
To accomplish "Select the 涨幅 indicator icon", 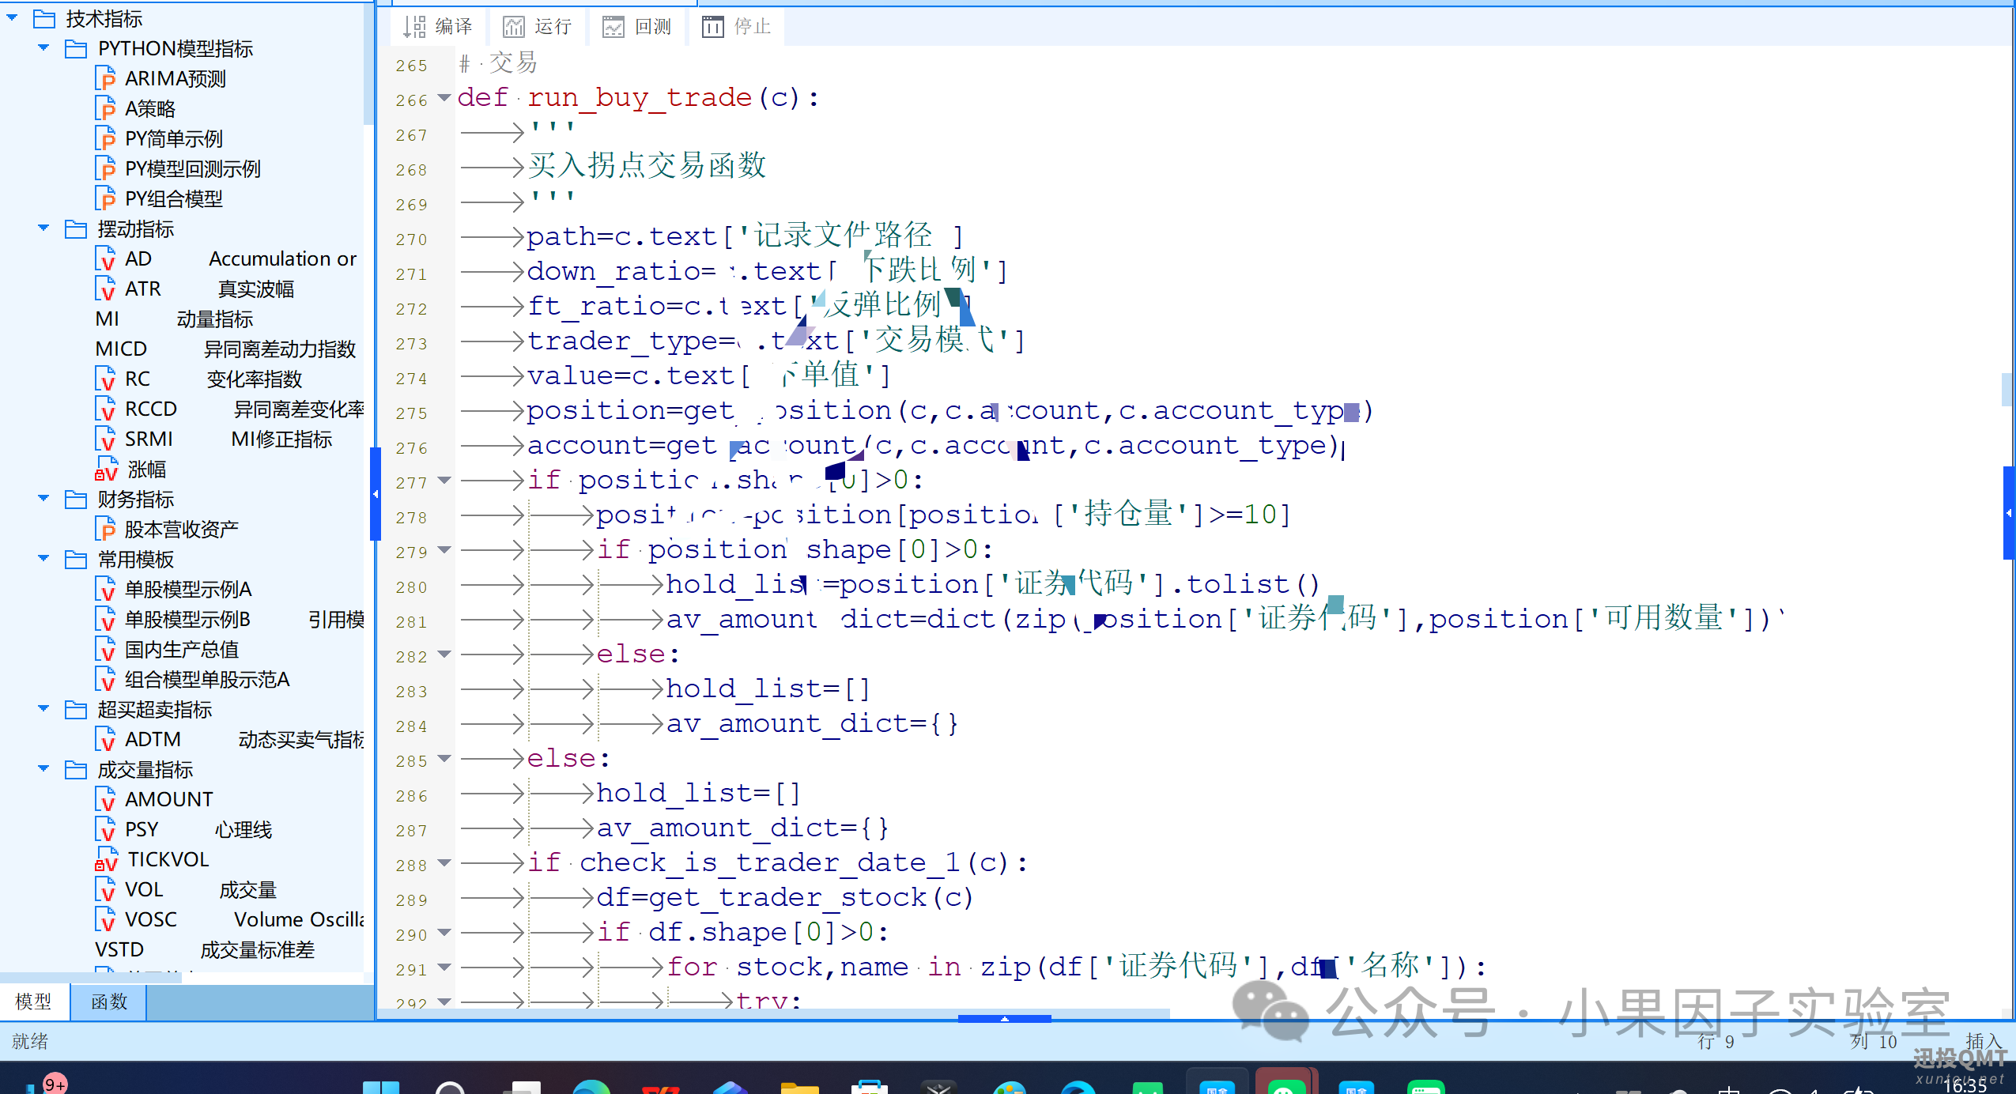I will point(106,469).
